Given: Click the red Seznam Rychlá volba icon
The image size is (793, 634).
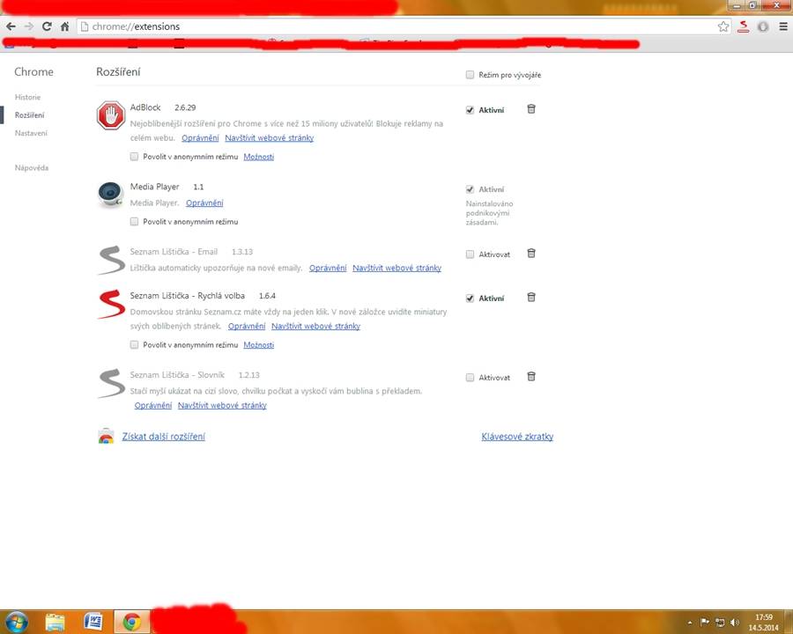Looking at the screenshot, I should click(111, 304).
